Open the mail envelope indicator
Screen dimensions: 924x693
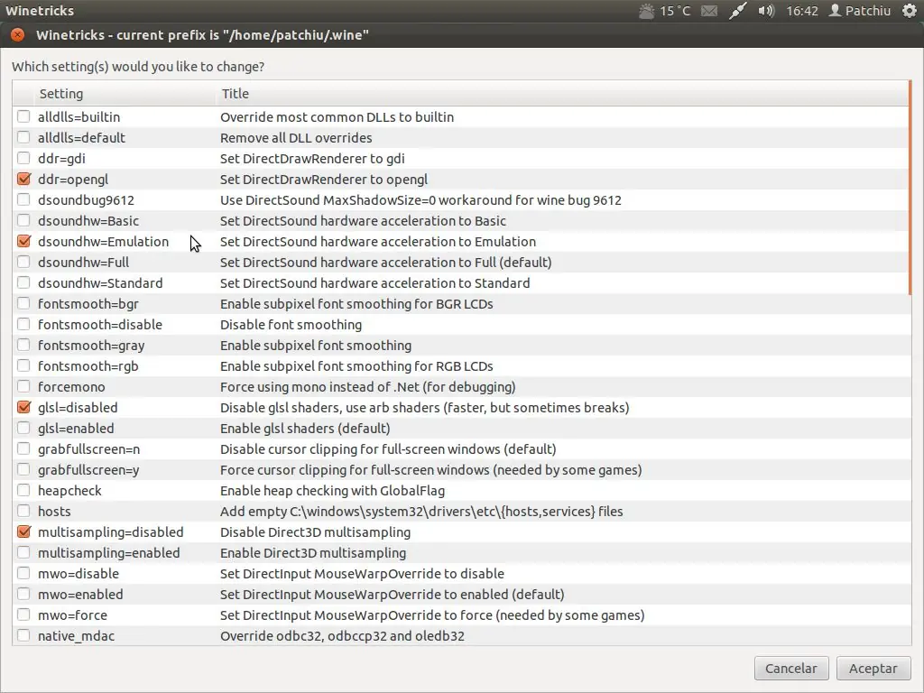709,11
